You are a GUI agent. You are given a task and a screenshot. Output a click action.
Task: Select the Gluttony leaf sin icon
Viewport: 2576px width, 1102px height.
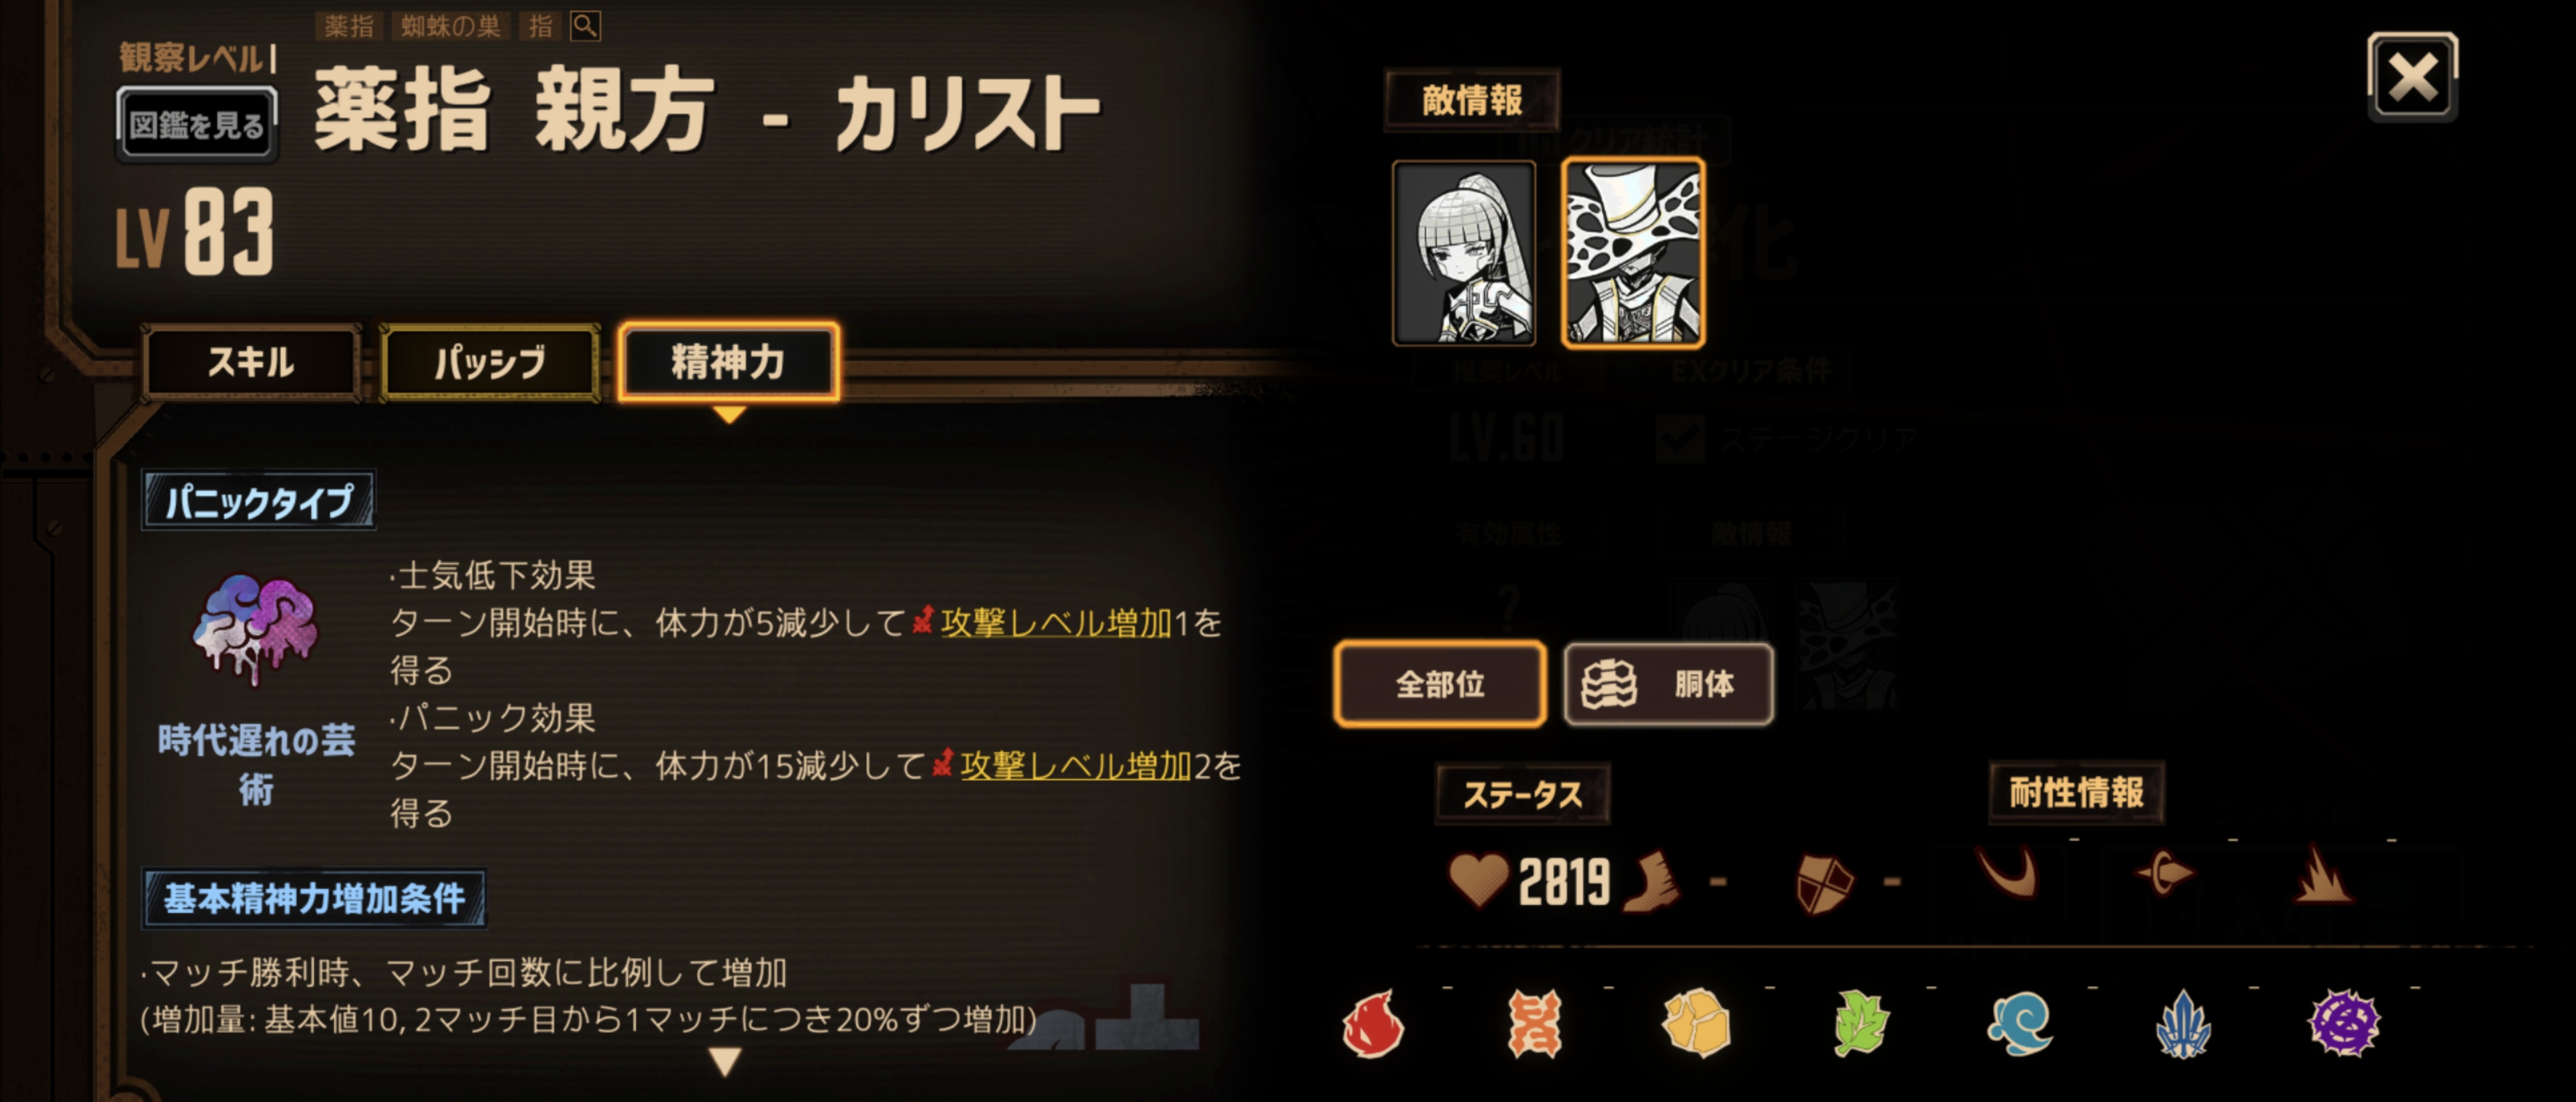[x=1859, y=1024]
